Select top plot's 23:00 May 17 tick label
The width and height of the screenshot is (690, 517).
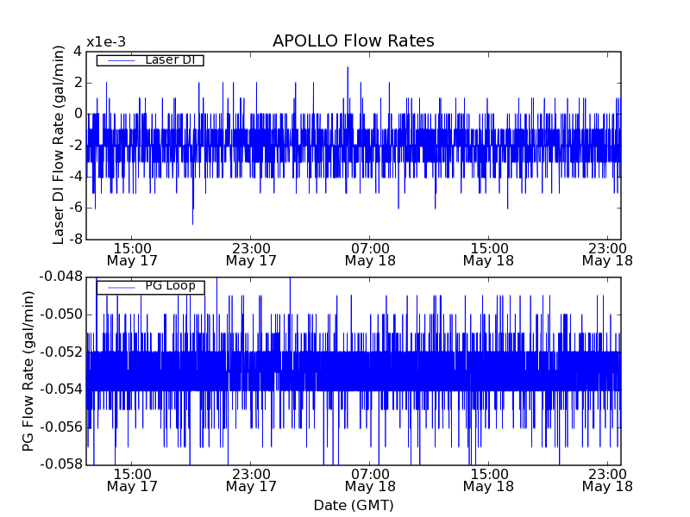coord(250,253)
